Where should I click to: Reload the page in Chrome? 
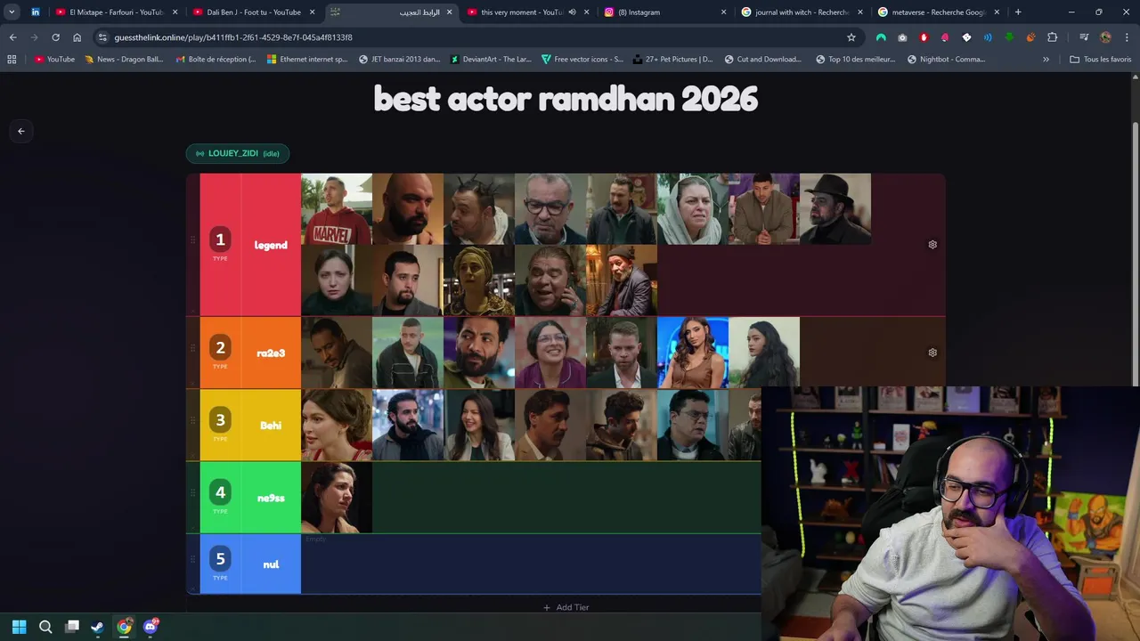point(55,37)
